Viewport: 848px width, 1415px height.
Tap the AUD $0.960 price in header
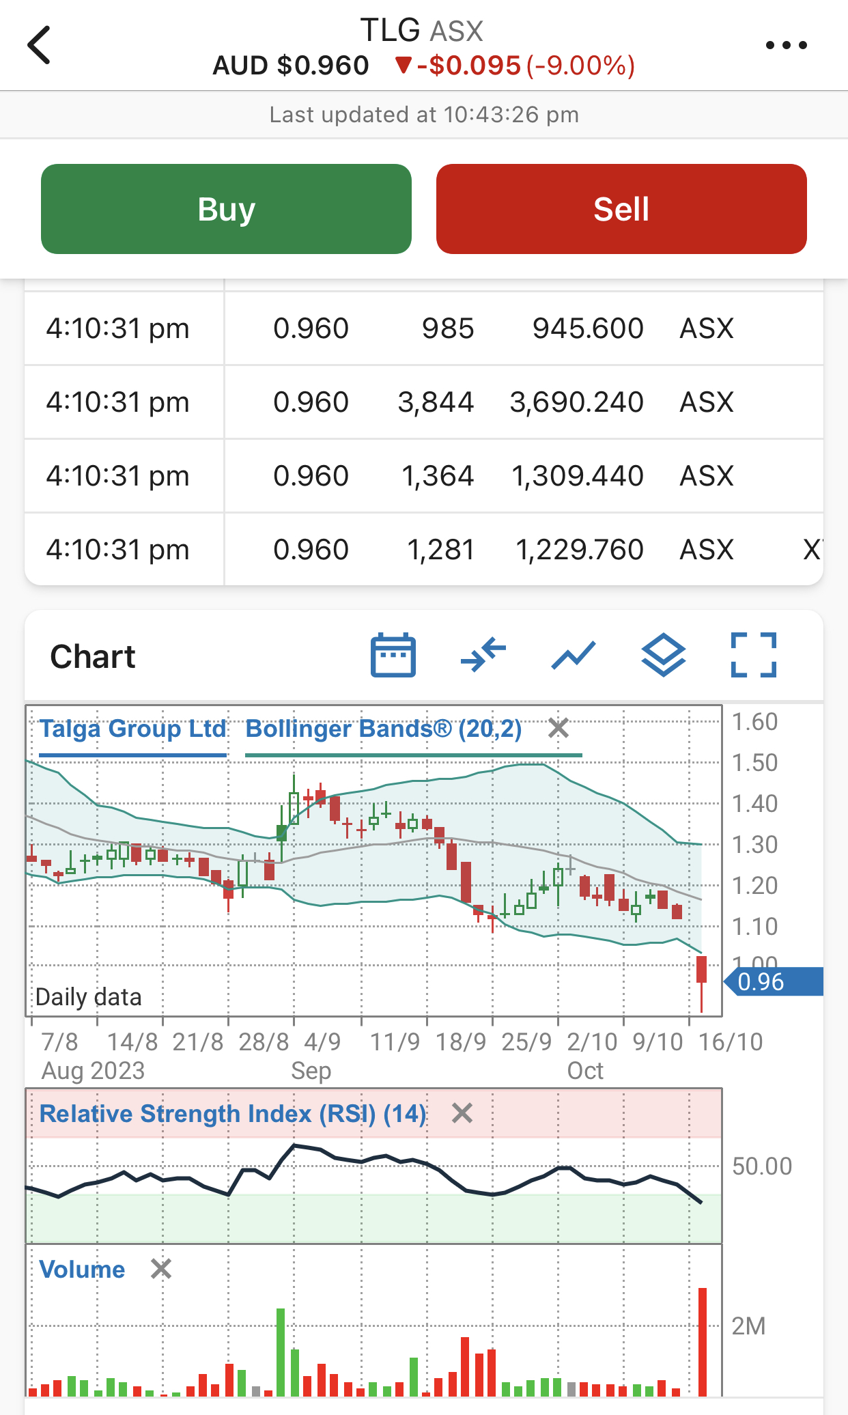pyautogui.click(x=291, y=66)
